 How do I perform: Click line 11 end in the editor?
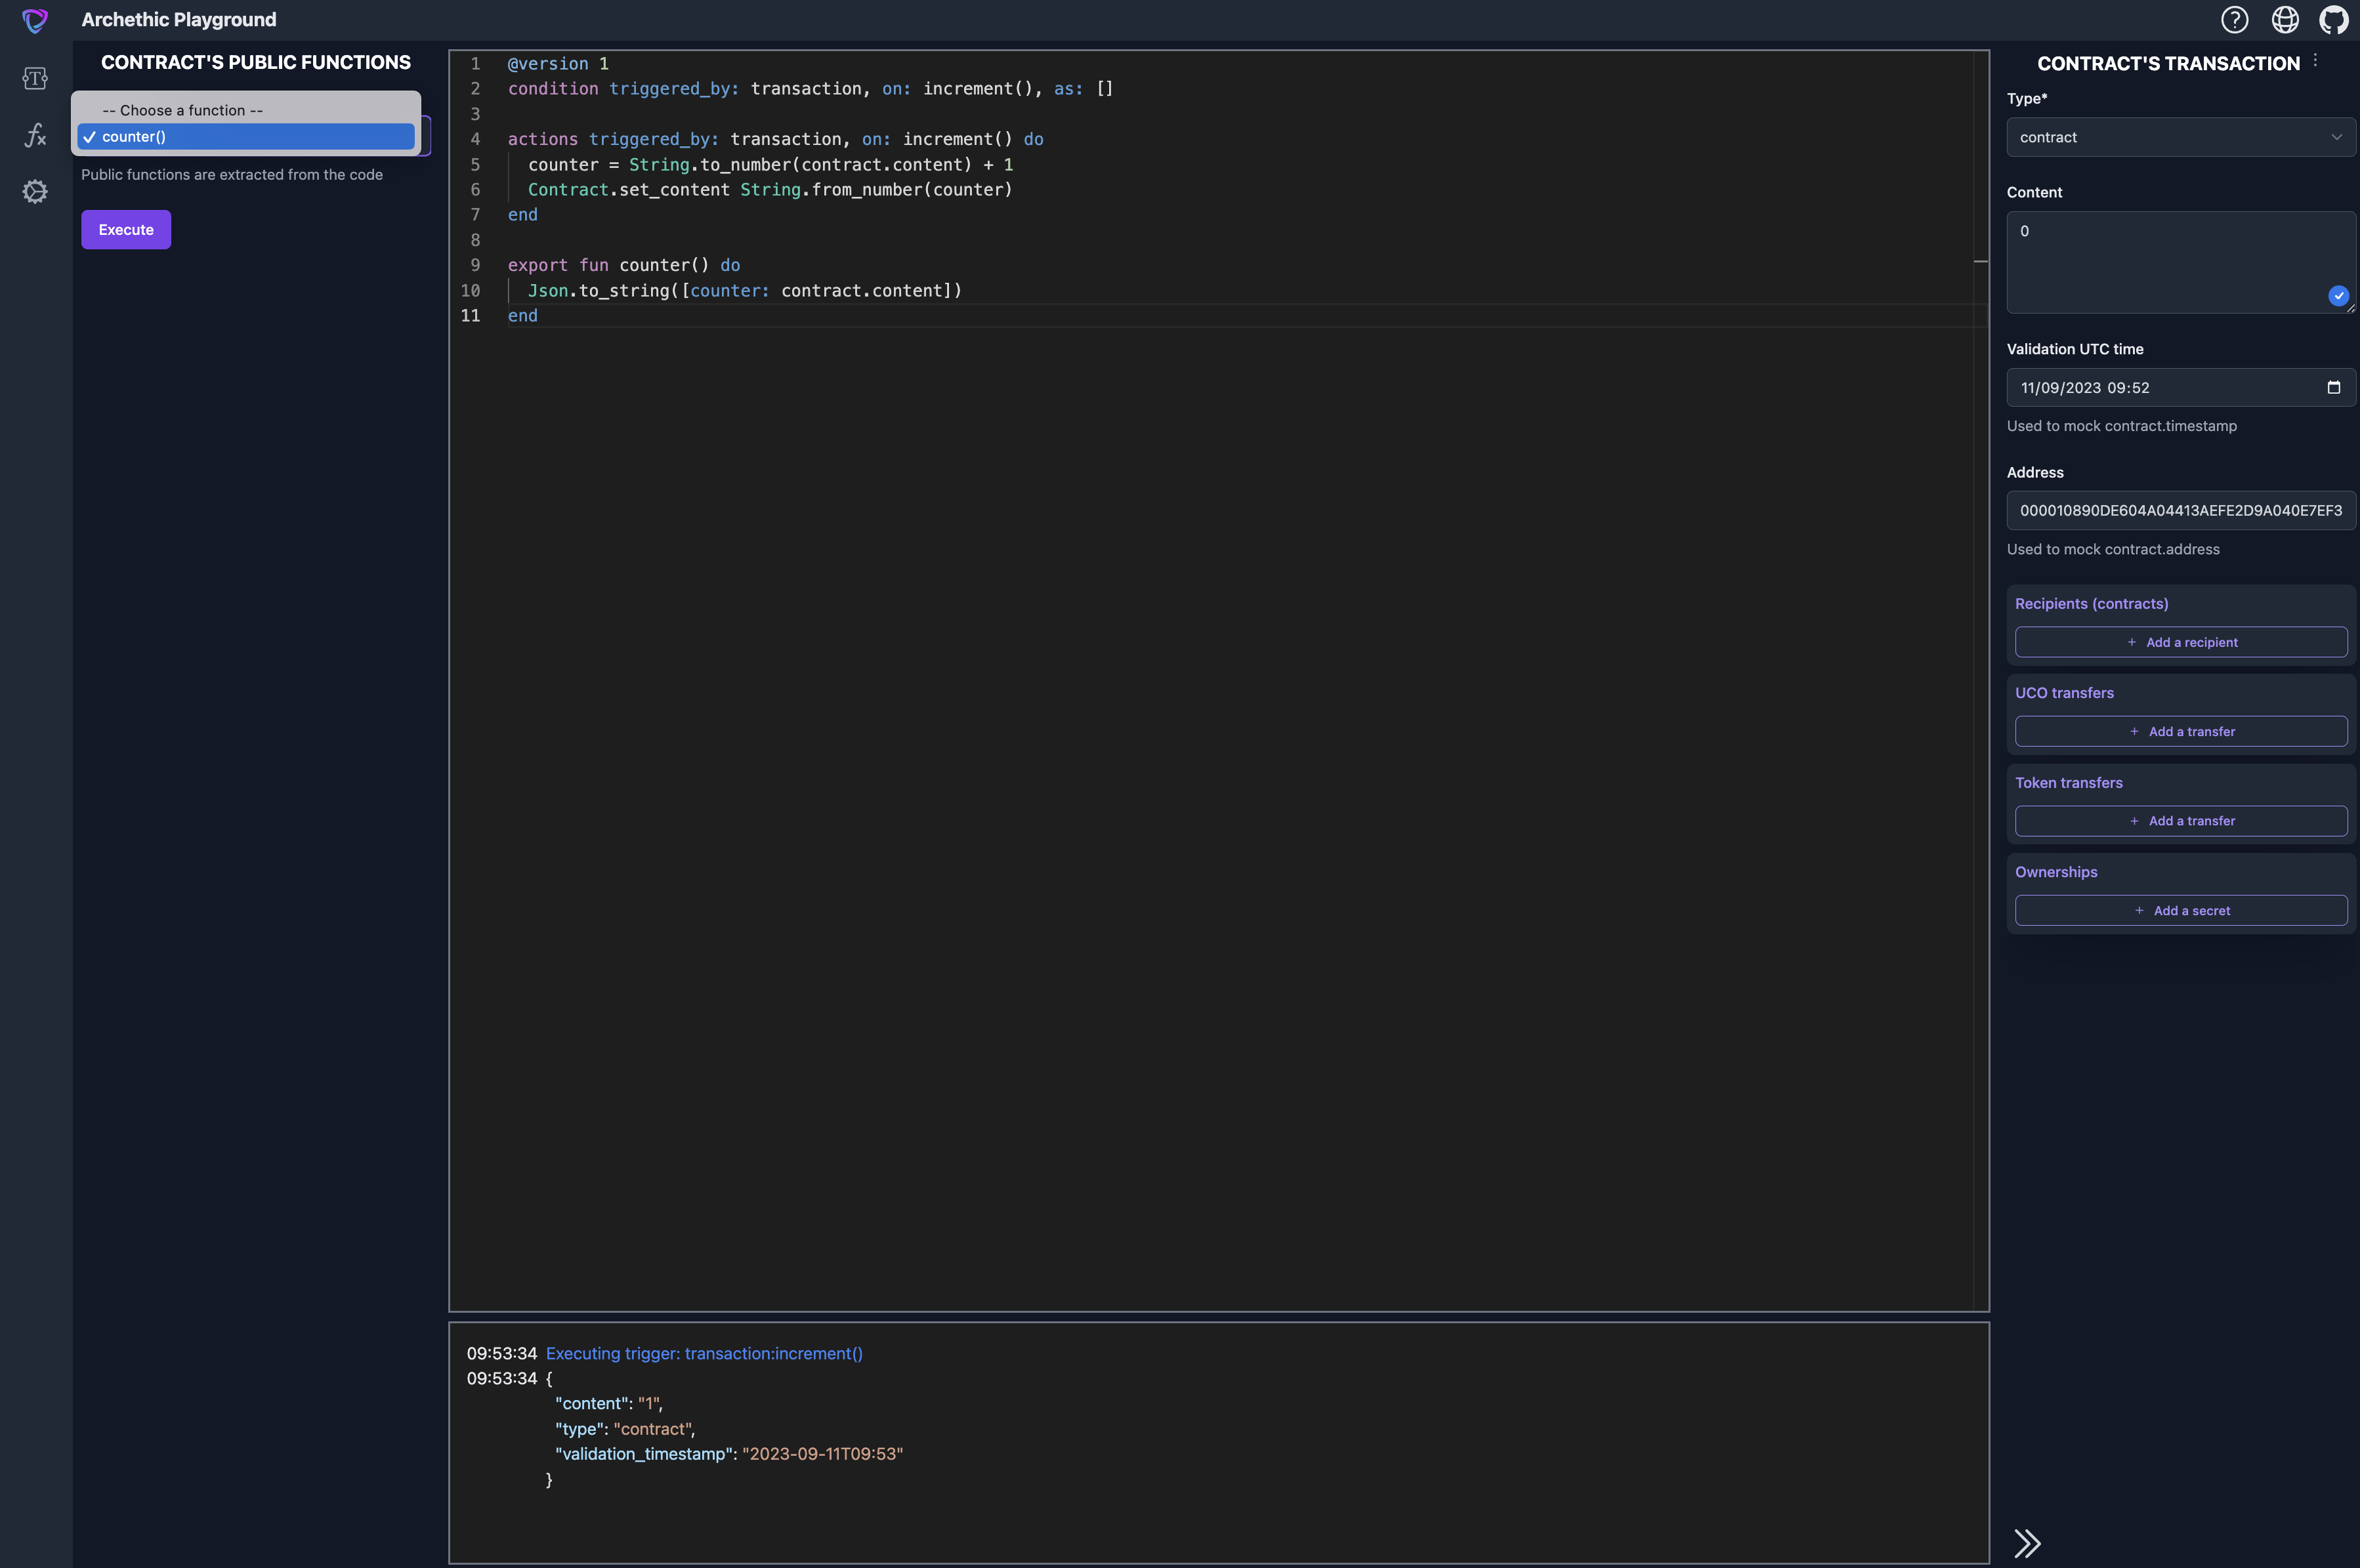[522, 316]
